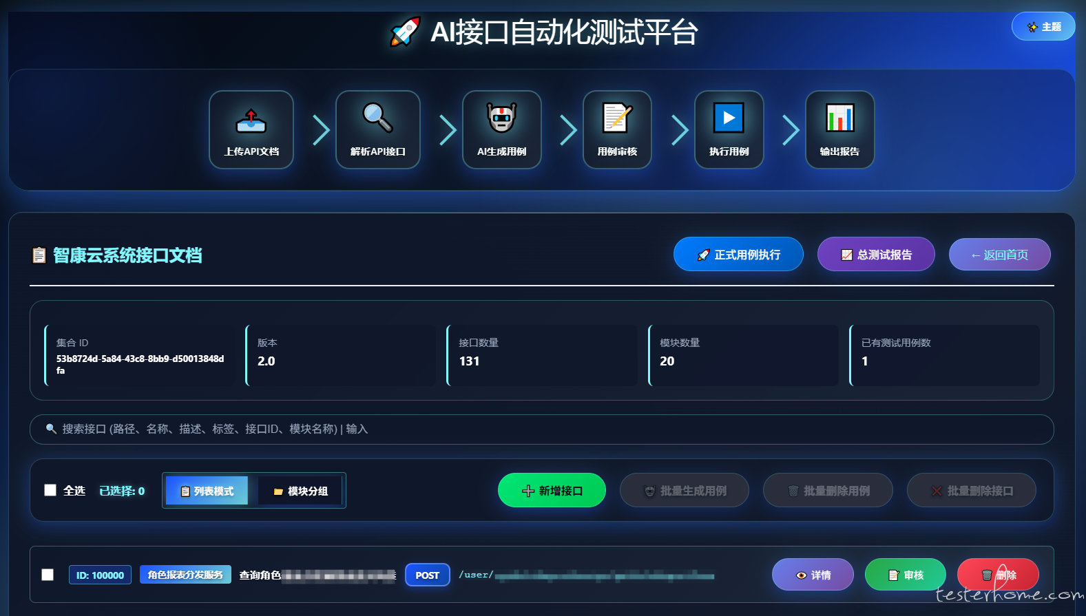Image resolution: width=1086 pixels, height=616 pixels.
Task: Tick the checkbox for interface ID 100000
Action: [x=48, y=575]
